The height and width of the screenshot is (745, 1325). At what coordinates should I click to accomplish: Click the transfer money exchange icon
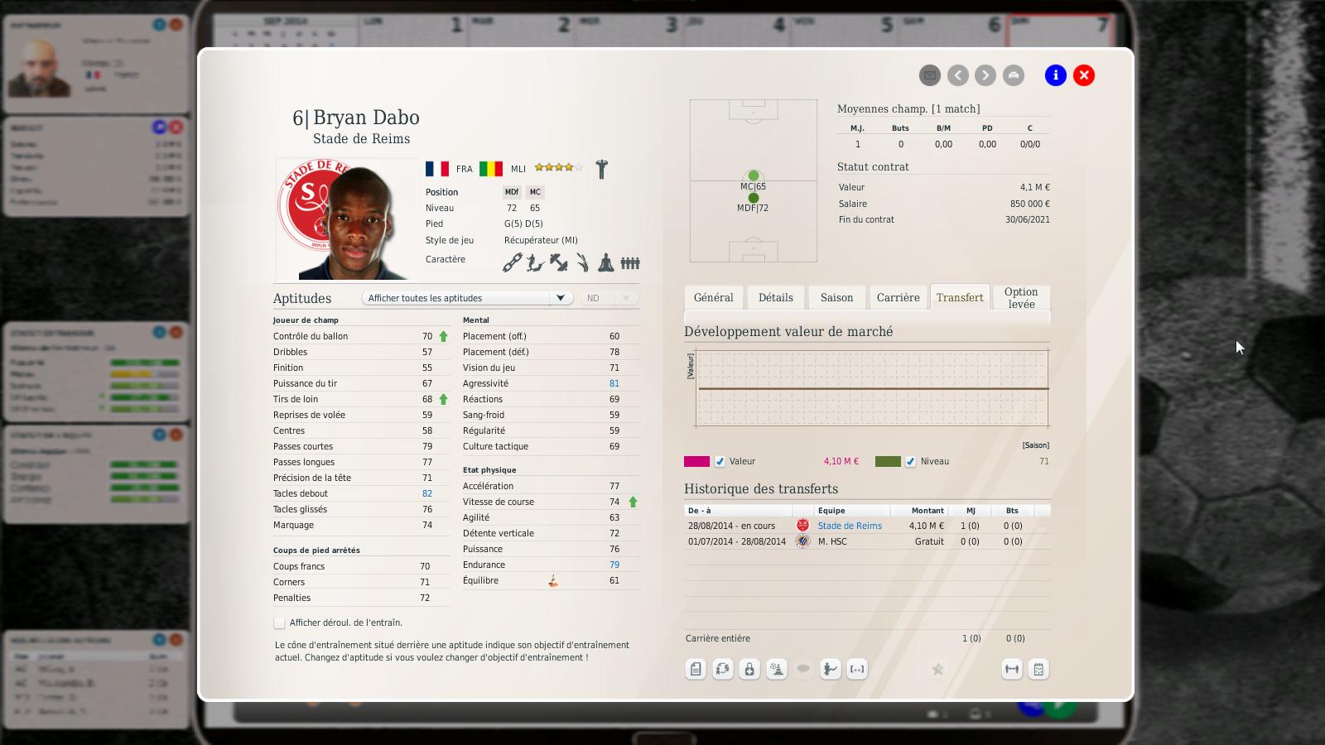723,669
